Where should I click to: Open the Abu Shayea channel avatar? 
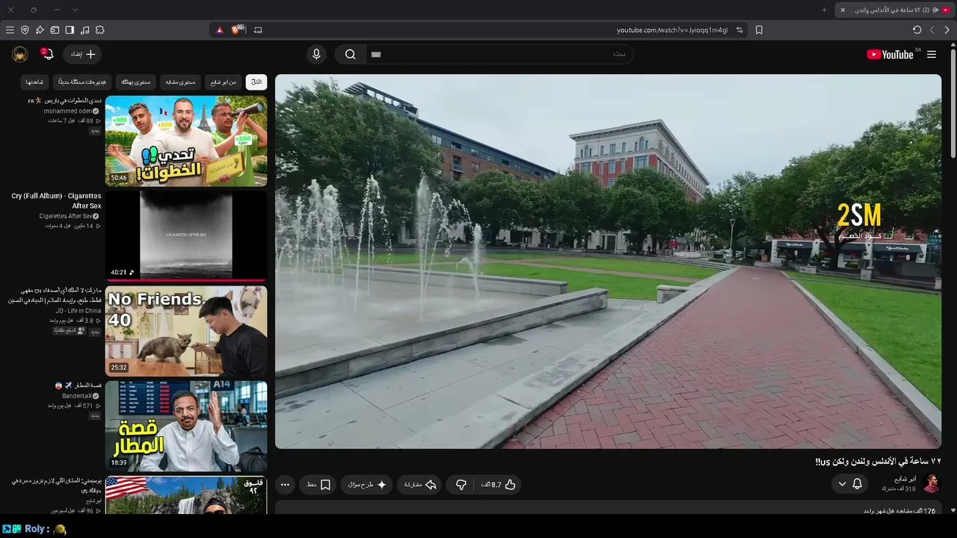tap(932, 483)
